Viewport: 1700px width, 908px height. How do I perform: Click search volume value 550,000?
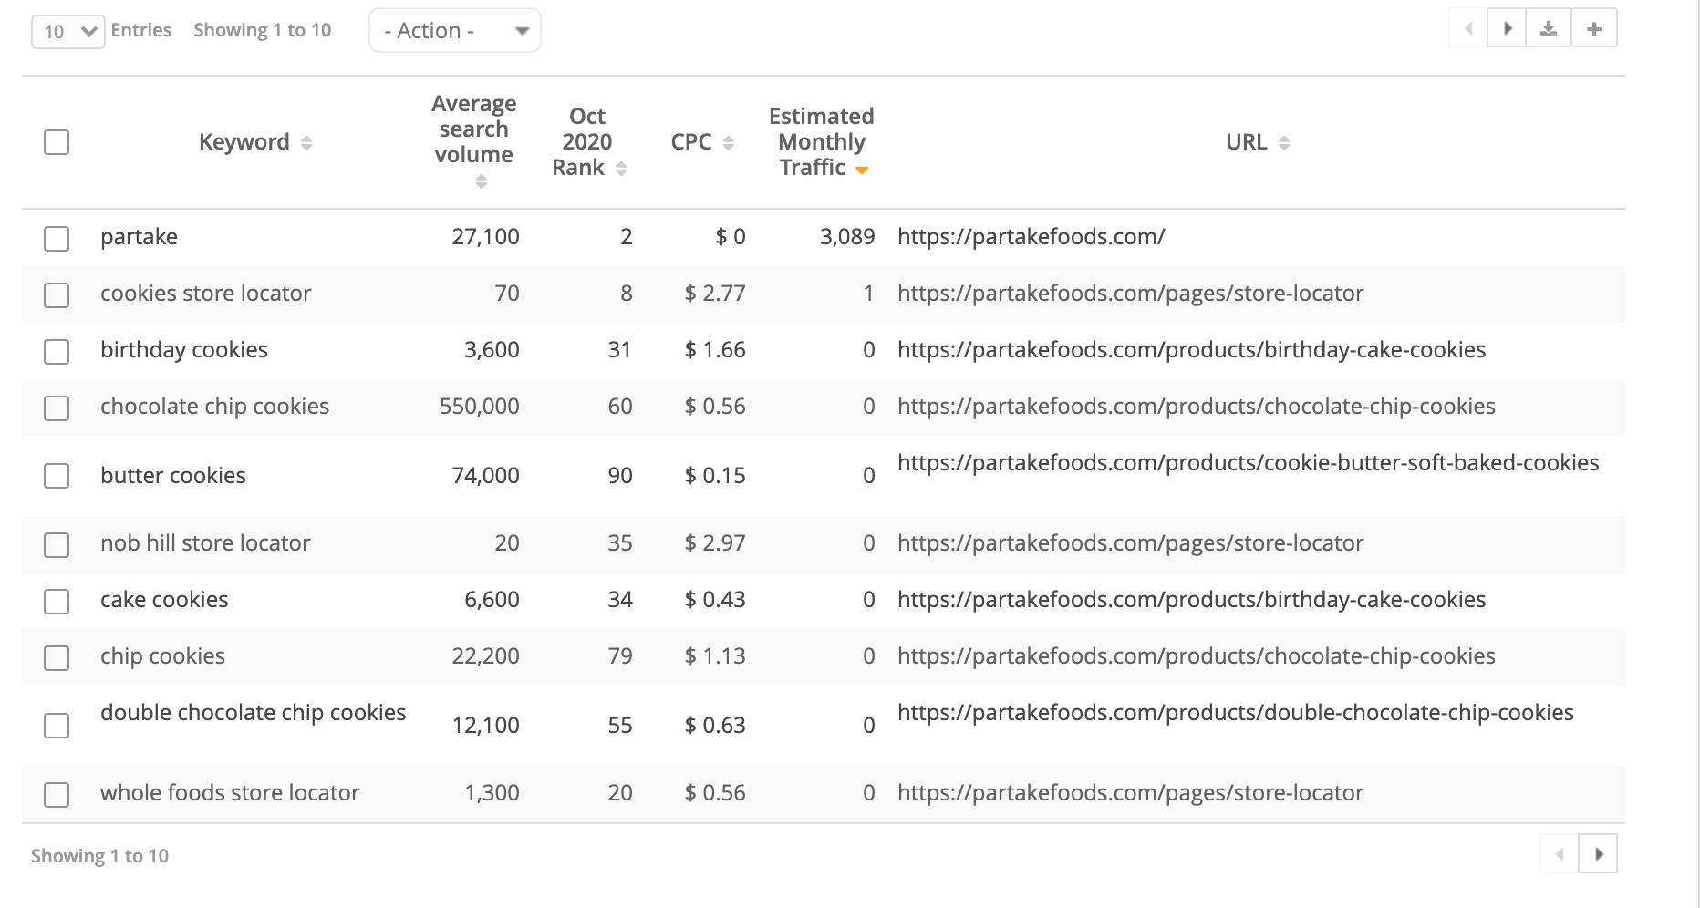coord(480,407)
